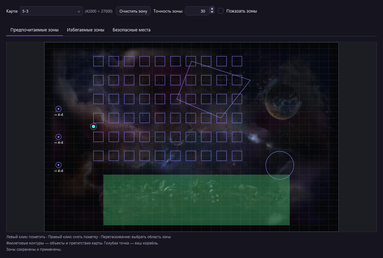The width and height of the screenshot is (383, 258).
Task: Click the Карта: label
Action: click(12, 11)
